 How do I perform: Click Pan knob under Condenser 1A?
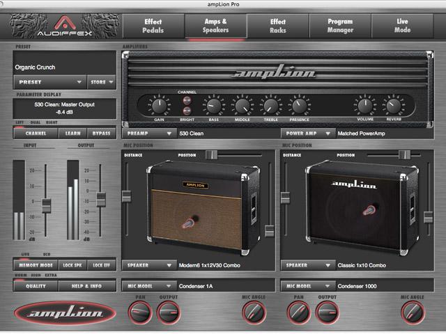click(140, 312)
